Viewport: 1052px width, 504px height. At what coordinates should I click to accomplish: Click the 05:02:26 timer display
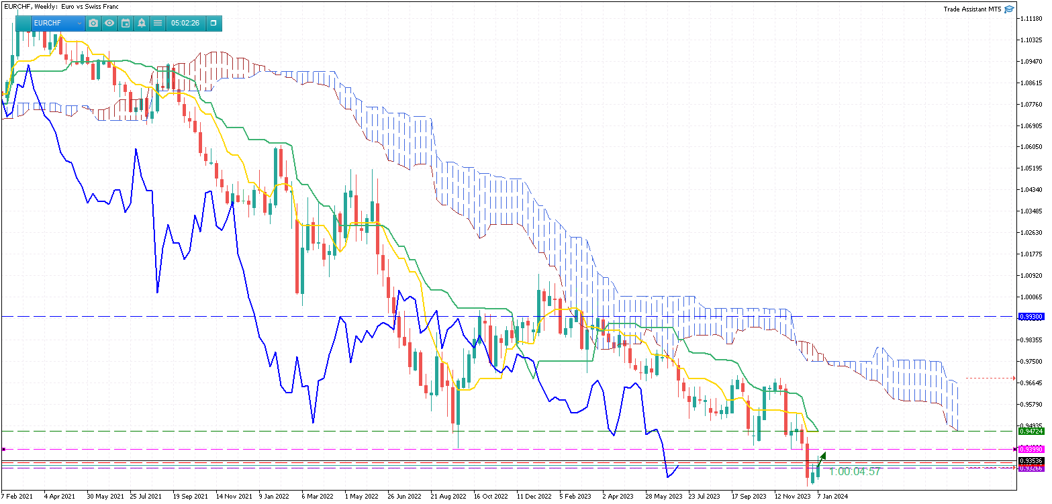coord(185,23)
